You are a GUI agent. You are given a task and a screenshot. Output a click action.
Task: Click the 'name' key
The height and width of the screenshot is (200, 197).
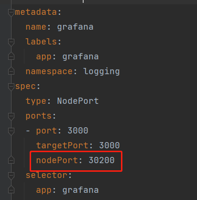(x=36, y=27)
